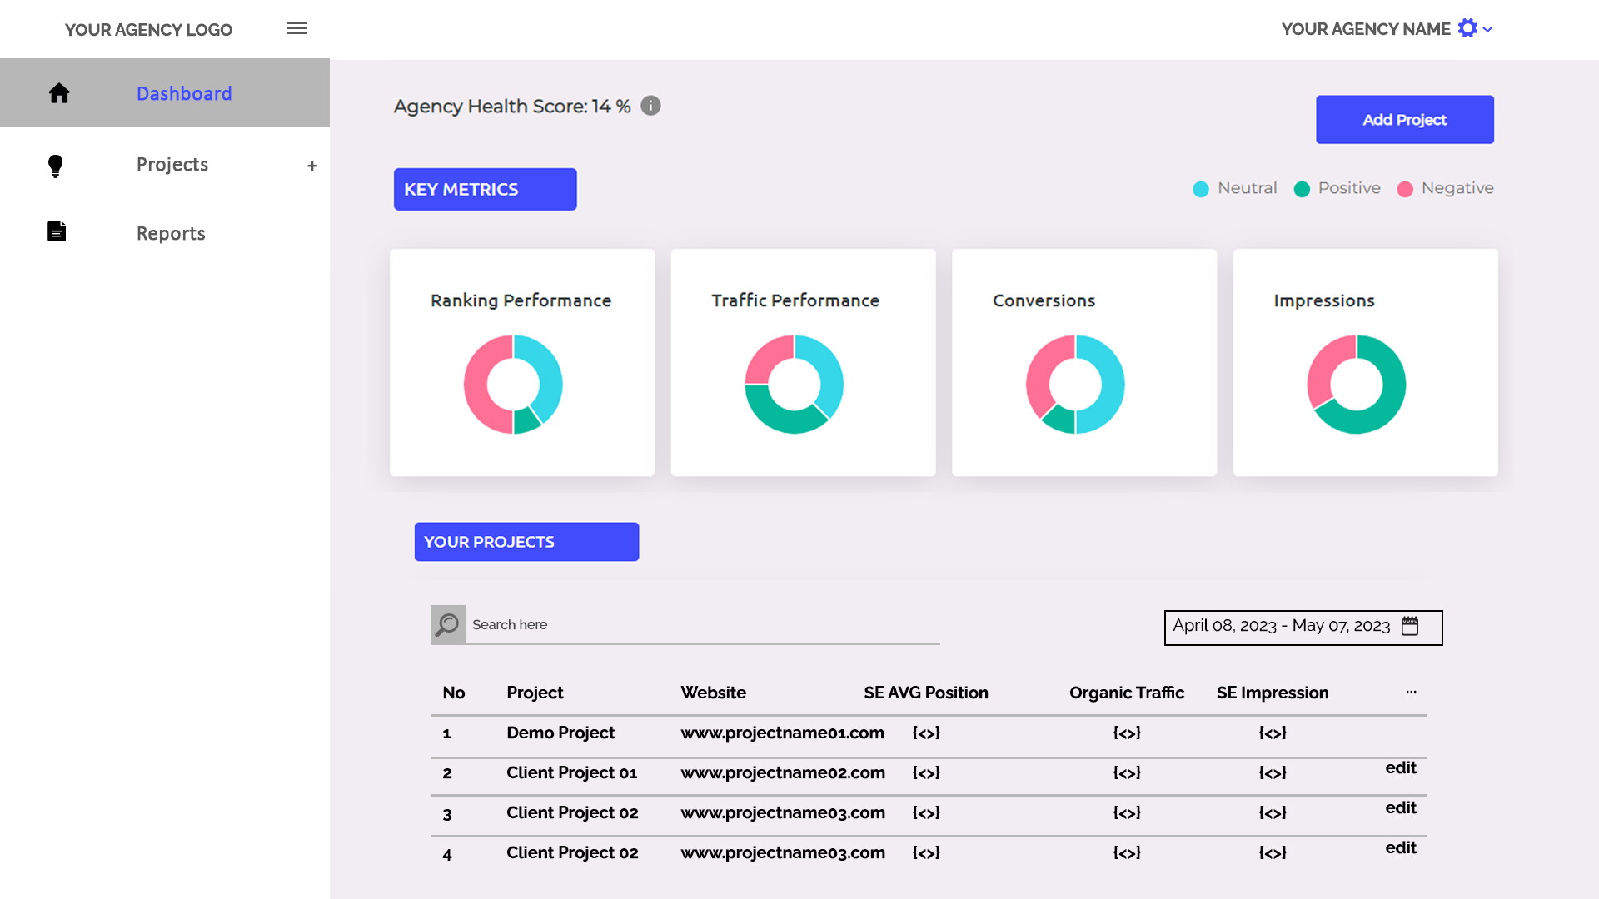The width and height of the screenshot is (1599, 899).
Task: Expand the Projects menu with plus
Action: coord(312,166)
